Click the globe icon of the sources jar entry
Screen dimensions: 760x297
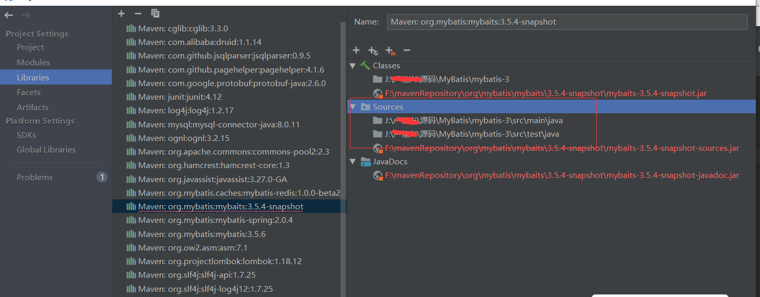[x=378, y=148]
